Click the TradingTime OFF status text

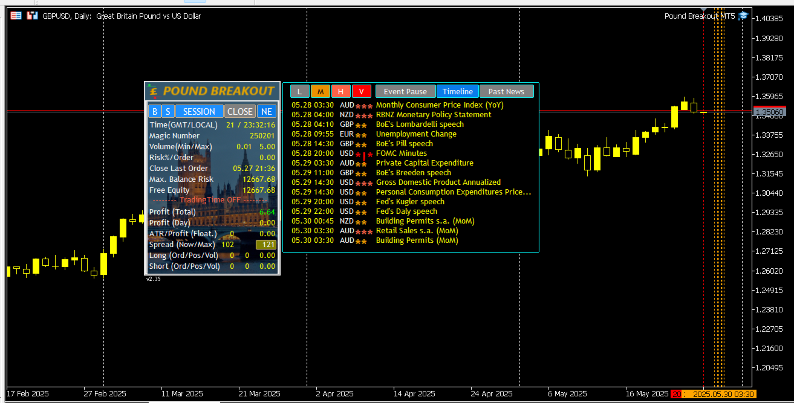click(210, 200)
